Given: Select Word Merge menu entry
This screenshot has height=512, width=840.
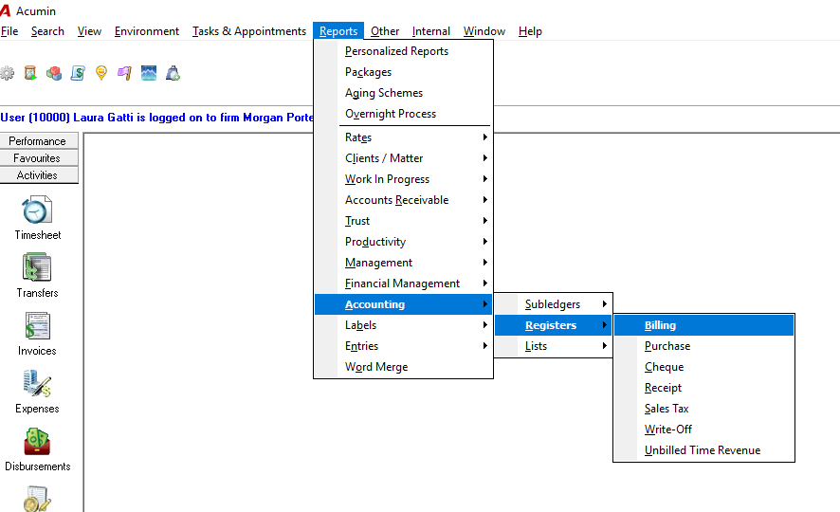Looking at the screenshot, I should click(403, 367).
